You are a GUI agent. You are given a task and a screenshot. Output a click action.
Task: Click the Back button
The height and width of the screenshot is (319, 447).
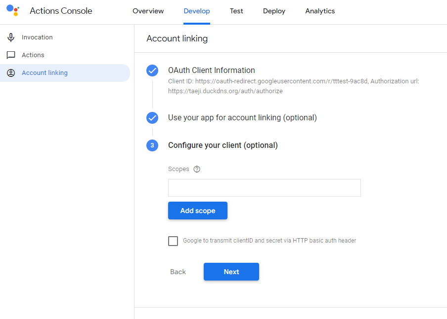[x=178, y=272]
